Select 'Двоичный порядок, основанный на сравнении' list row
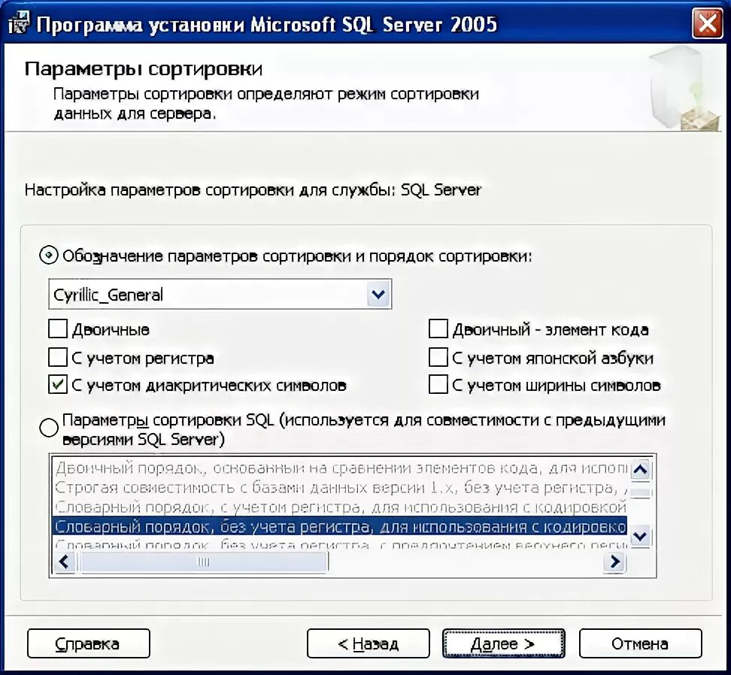Viewport: 731px width, 675px height. [x=340, y=468]
